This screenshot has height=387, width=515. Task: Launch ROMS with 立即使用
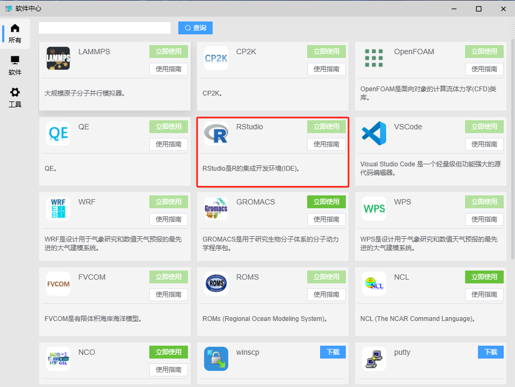tap(327, 277)
